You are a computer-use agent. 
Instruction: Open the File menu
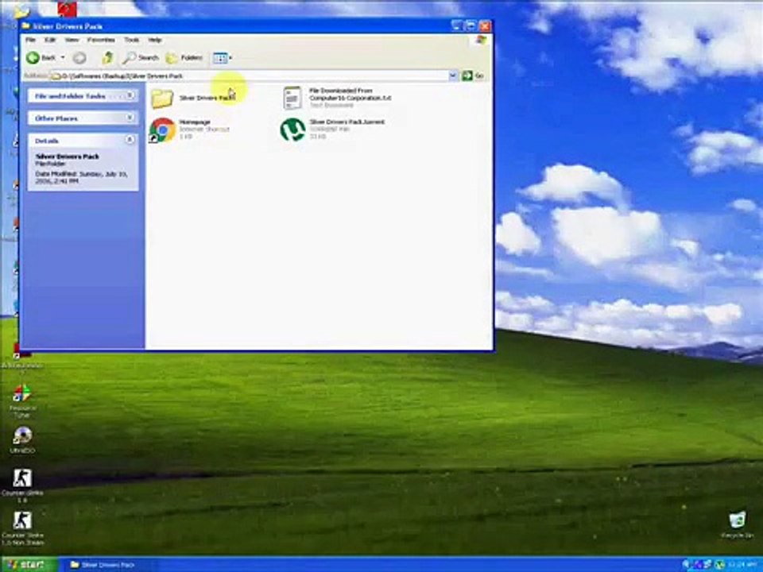coord(30,40)
